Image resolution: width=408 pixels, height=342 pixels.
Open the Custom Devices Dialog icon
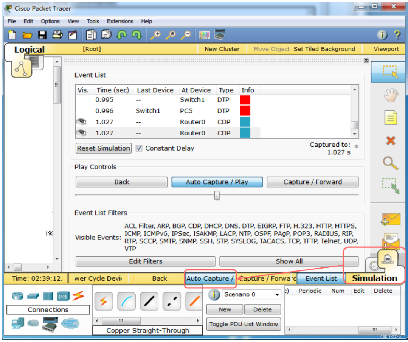pyautogui.click(x=219, y=35)
